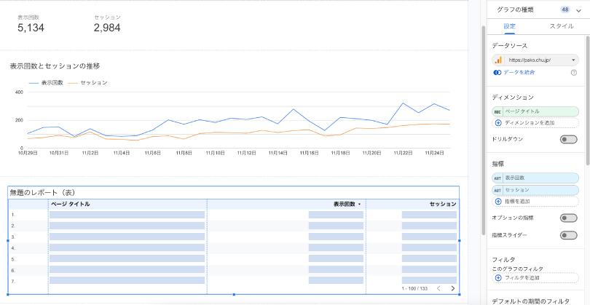Turn on the 指標スライダー toggle
The width and height of the screenshot is (590, 305).
(568, 235)
